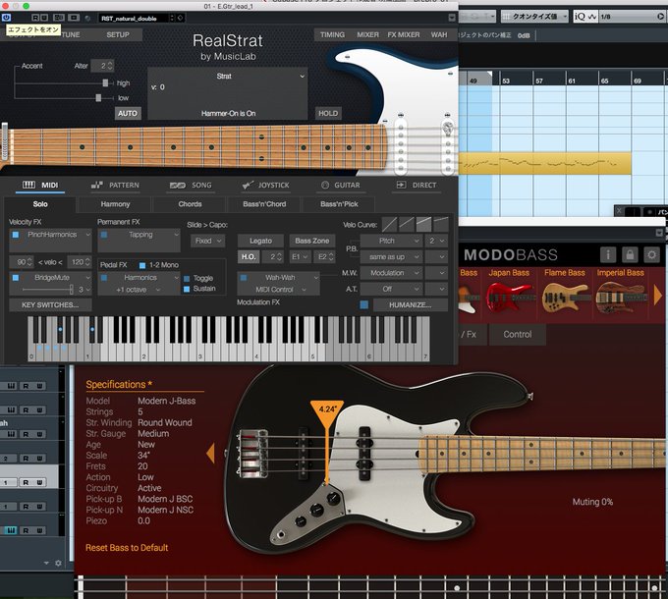Enable the PinchHarmonics velocity FX checkbox
This screenshot has width=668, height=599.
click(16, 235)
